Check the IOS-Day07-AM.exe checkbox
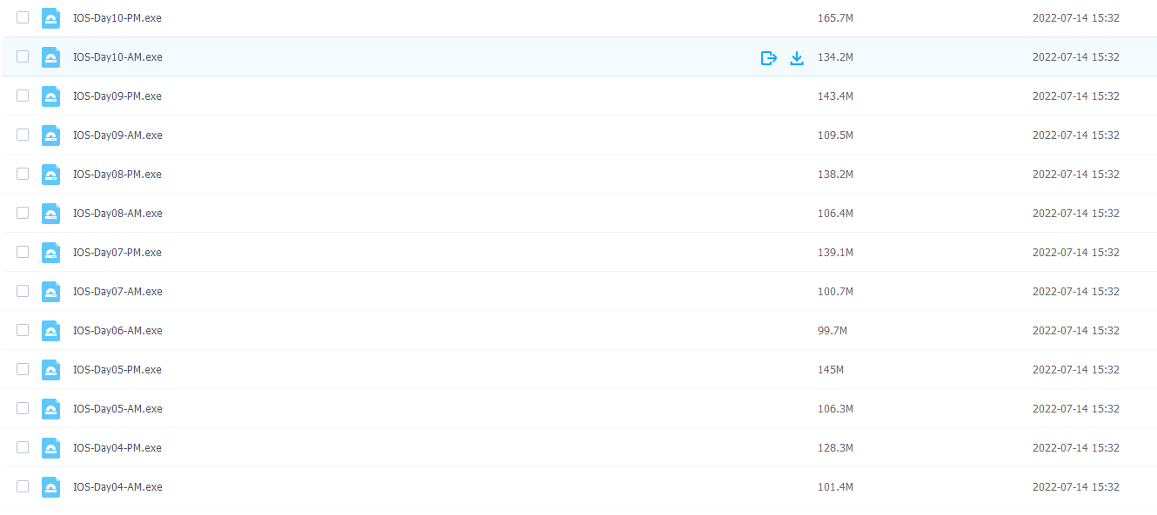The height and width of the screenshot is (515, 1157). [23, 291]
